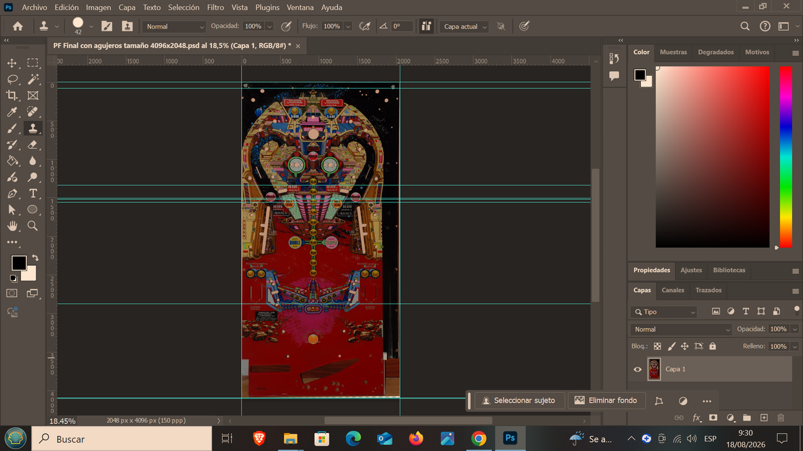Toggle airbrush-style build-up
The image size is (803, 451).
364,26
